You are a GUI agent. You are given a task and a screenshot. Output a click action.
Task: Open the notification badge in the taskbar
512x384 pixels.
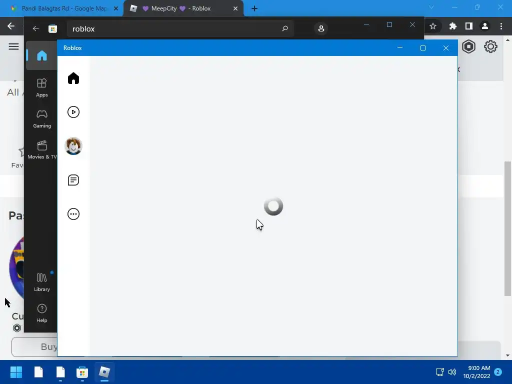[x=498, y=372]
